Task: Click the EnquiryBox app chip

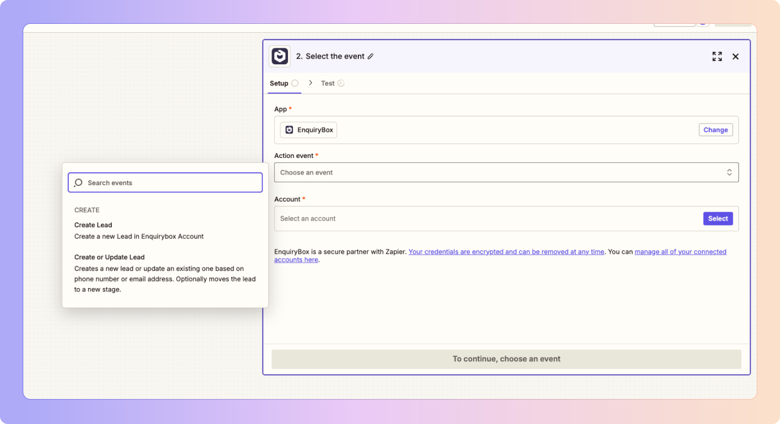Action: coord(309,130)
